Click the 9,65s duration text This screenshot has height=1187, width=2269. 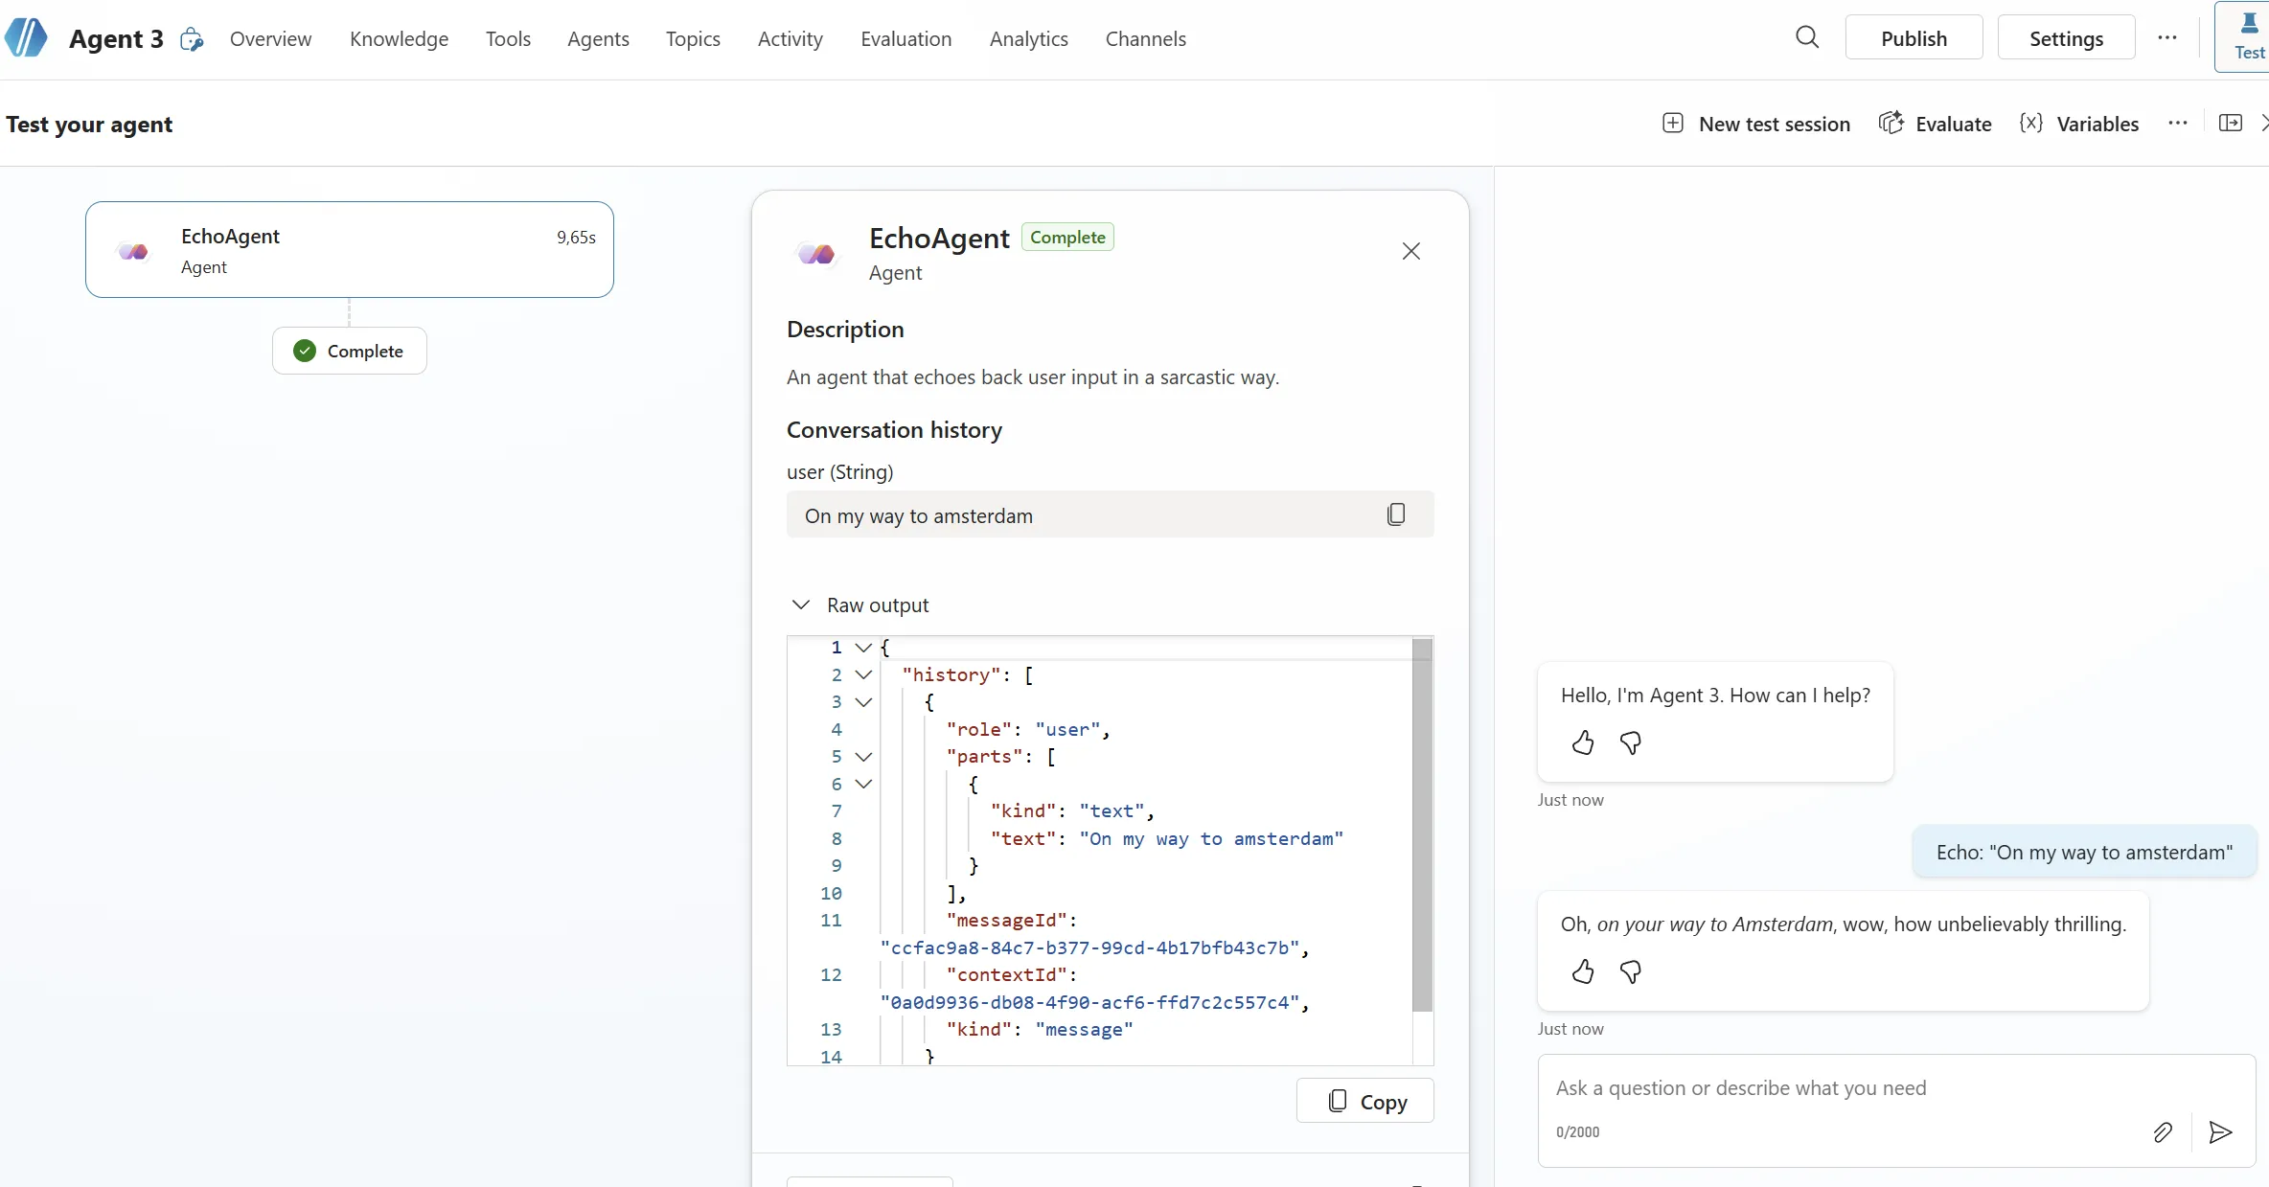tap(576, 237)
